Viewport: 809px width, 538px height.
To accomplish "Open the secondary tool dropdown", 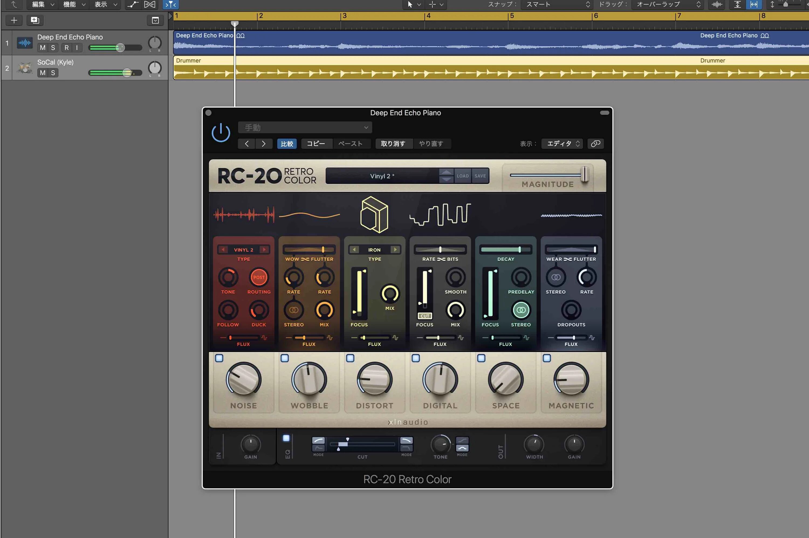I will coord(437,5).
